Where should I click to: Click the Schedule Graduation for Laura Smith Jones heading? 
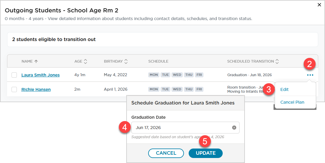point(183,103)
